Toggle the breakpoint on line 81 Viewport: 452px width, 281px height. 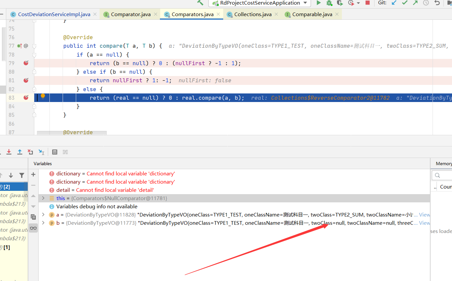click(26, 80)
